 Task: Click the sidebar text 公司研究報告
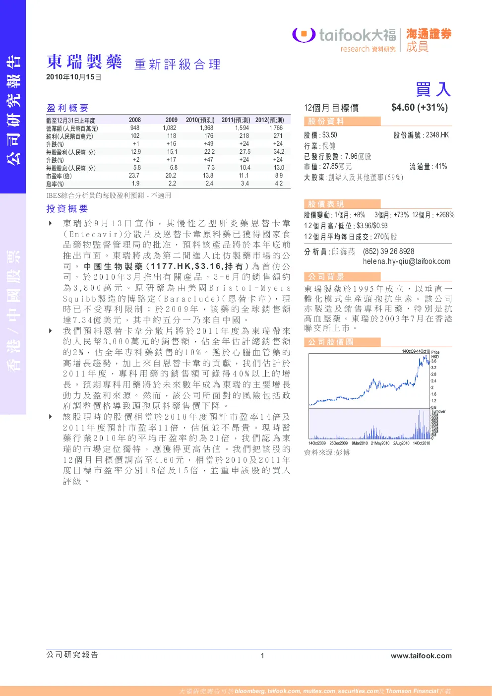pos(13,110)
